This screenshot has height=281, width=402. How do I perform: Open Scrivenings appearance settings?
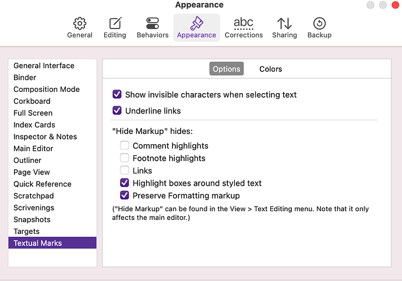34,208
